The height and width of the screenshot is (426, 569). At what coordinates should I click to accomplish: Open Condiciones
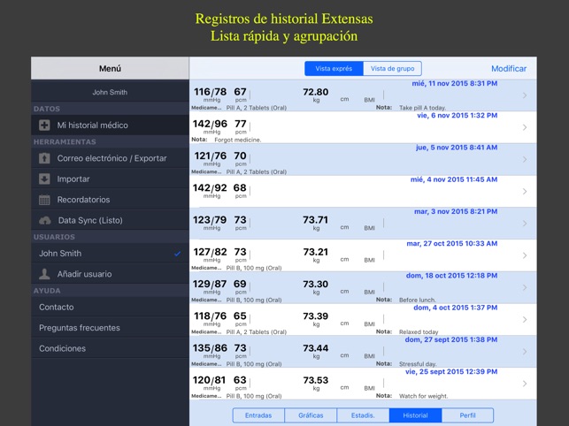point(110,348)
